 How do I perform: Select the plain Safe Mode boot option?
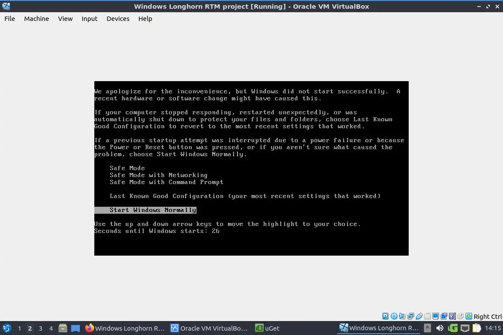click(x=127, y=168)
